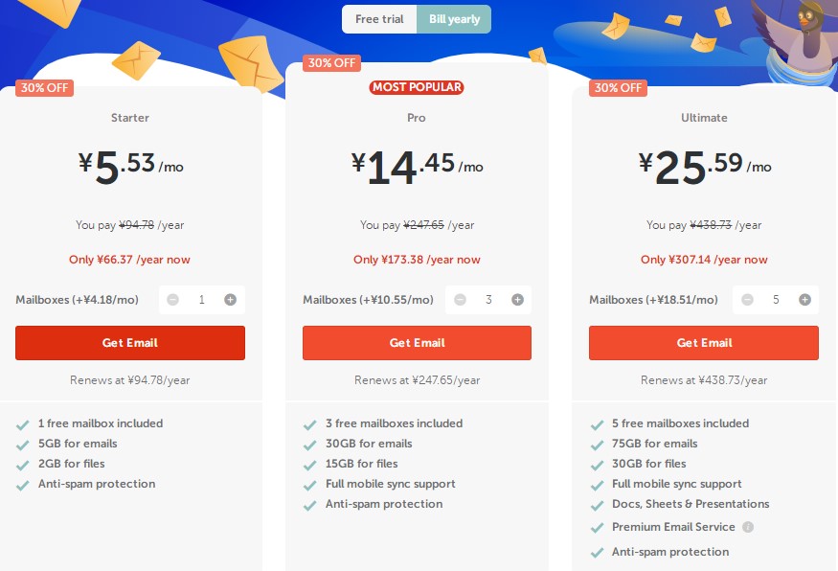Viewport: 838px width, 571px height.
Task: Decrease Starter mailboxes using the minus icon
Action: (x=172, y=299)
